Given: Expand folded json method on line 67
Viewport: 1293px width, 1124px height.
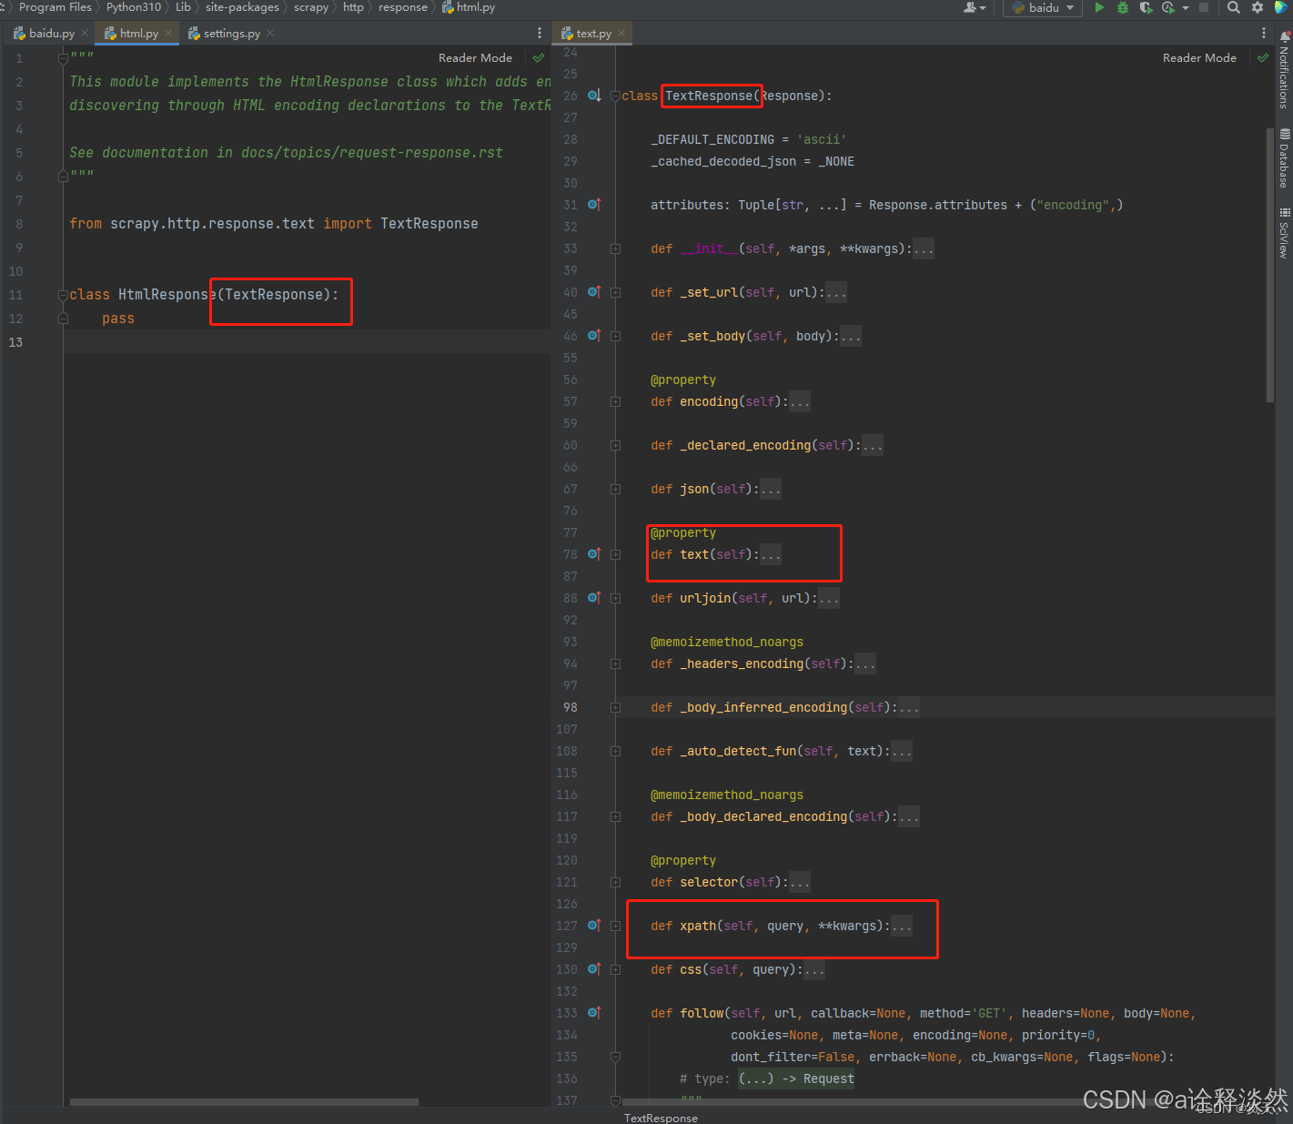Looking at the screenshot, I should [616, 489].
